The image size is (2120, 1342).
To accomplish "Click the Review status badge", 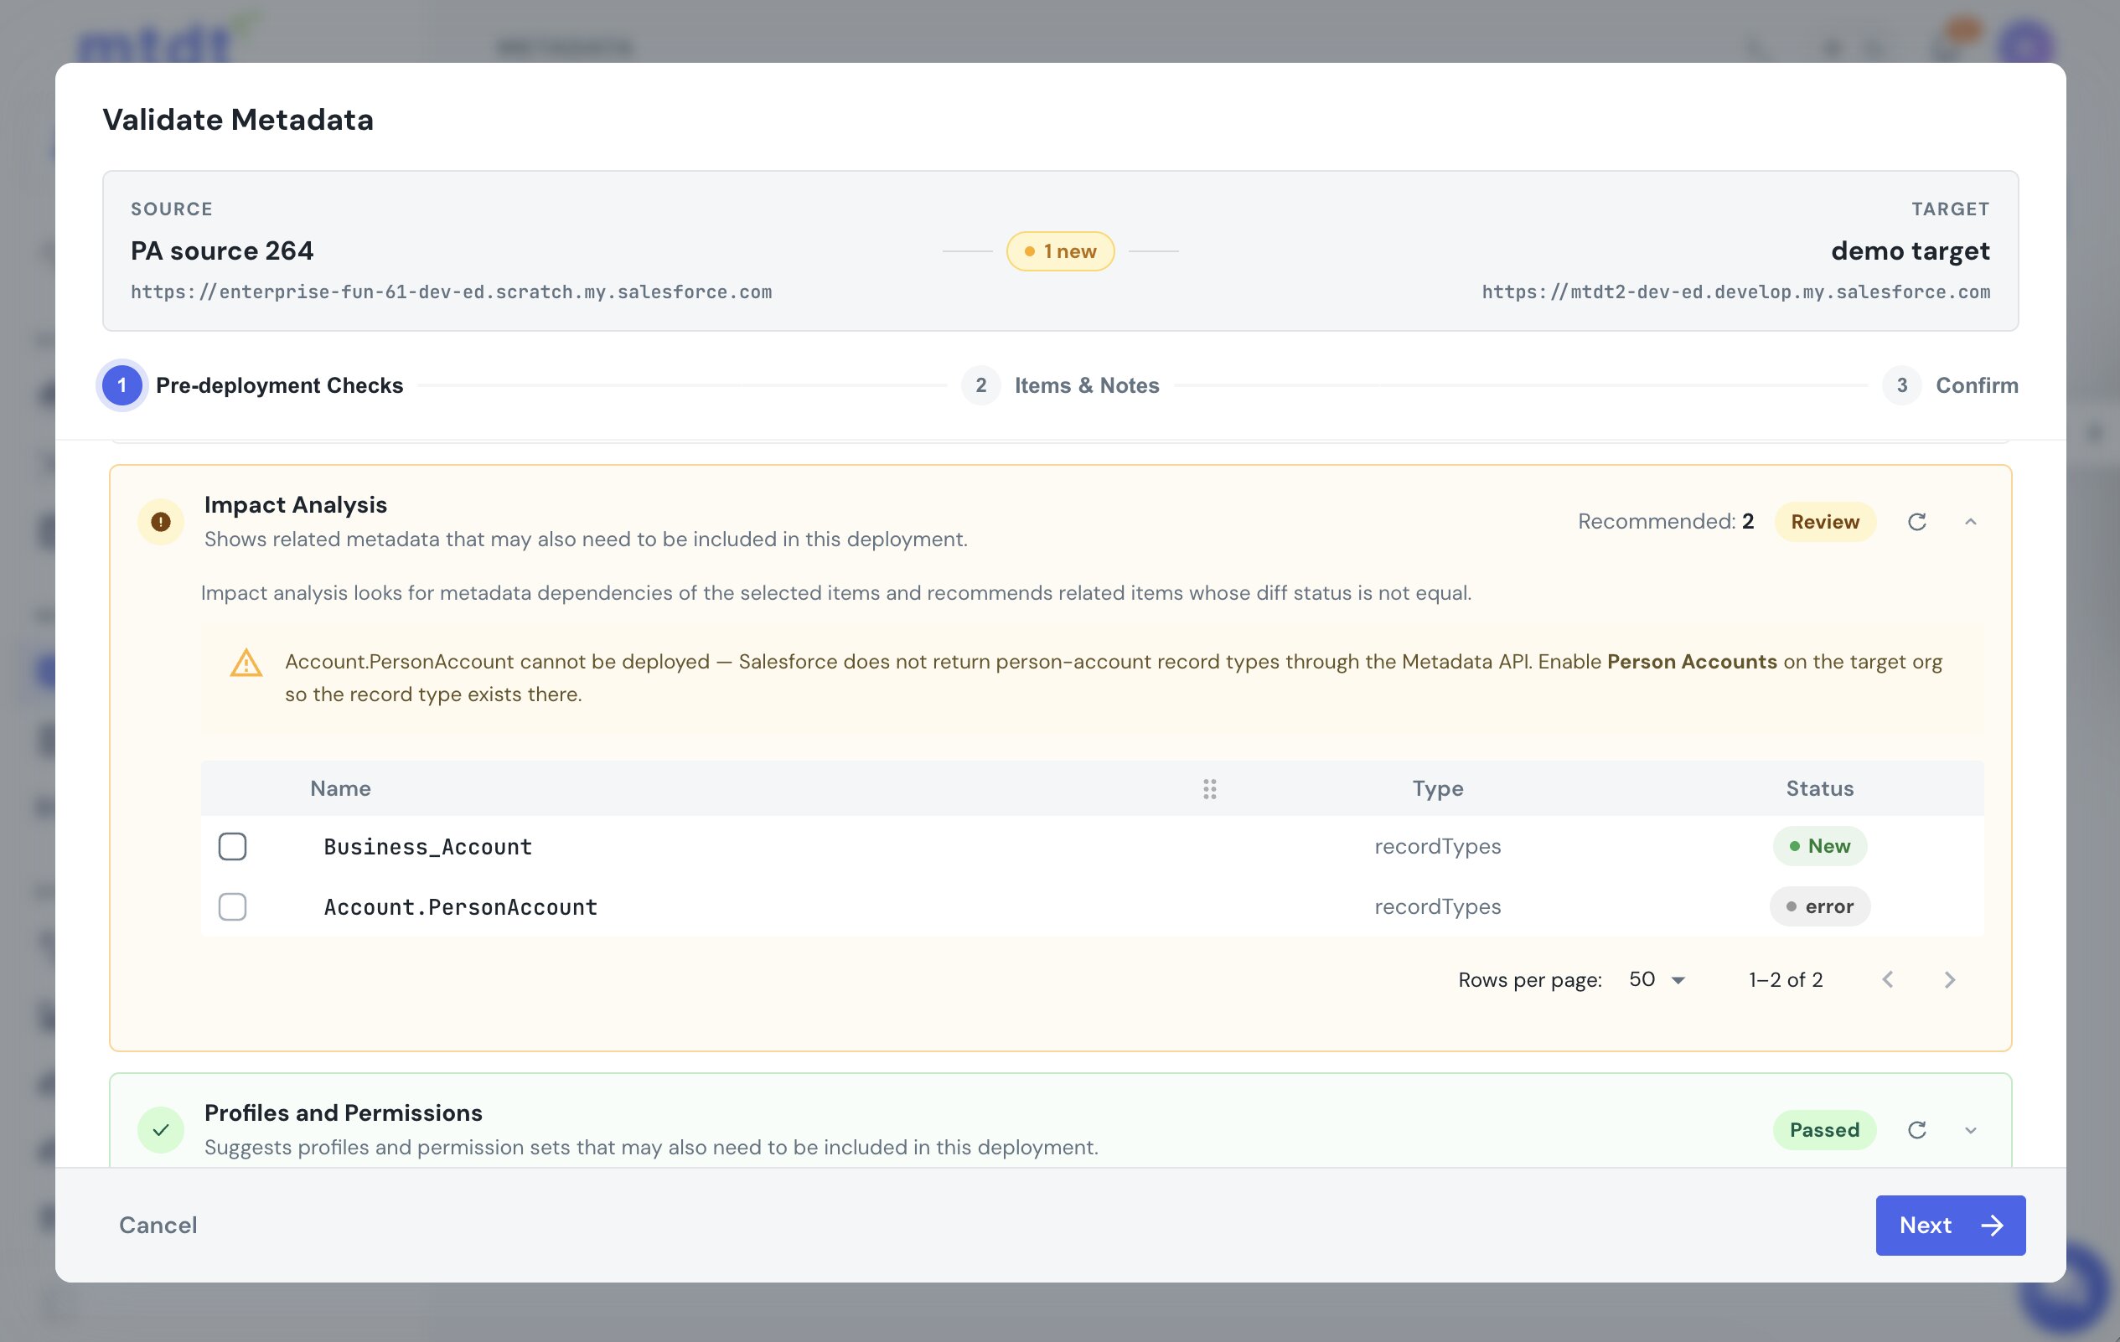I will pos(1824,522).
